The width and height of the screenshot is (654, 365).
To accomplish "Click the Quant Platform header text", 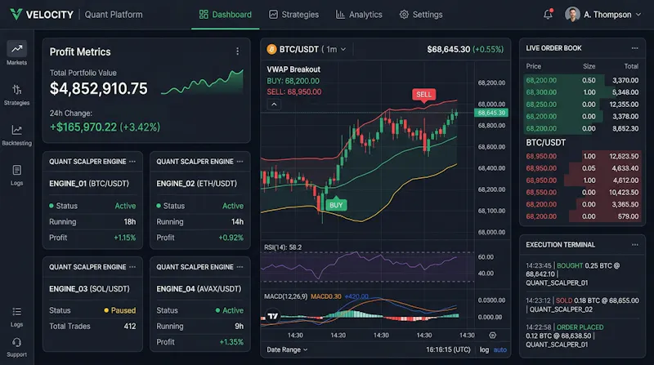I will pos(114,15).
